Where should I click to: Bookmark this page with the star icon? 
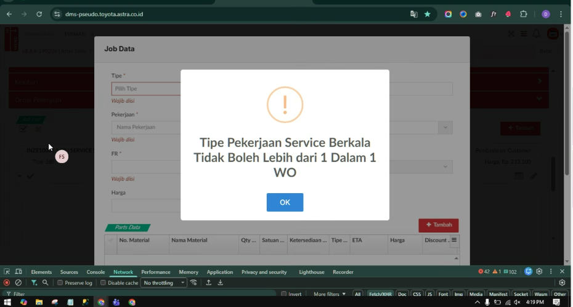coord(427,14)
